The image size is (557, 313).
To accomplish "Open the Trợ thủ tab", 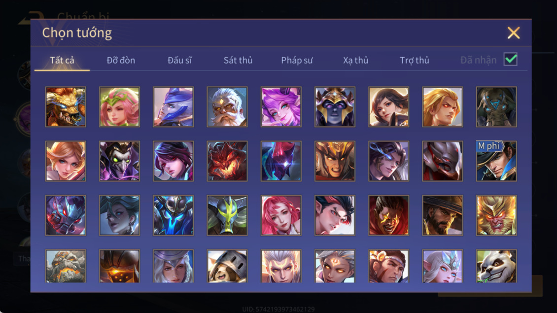I will coord(414,61).
